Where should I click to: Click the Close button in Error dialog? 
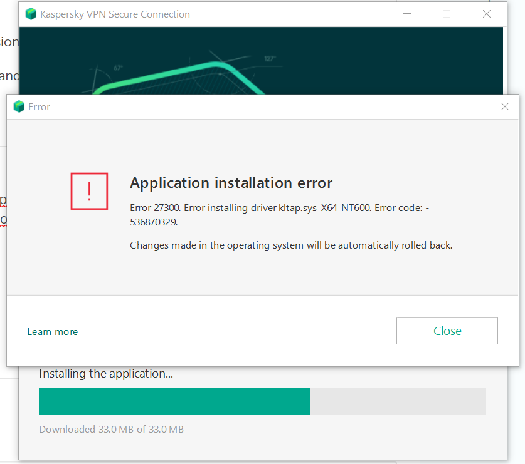click(447, 331)
